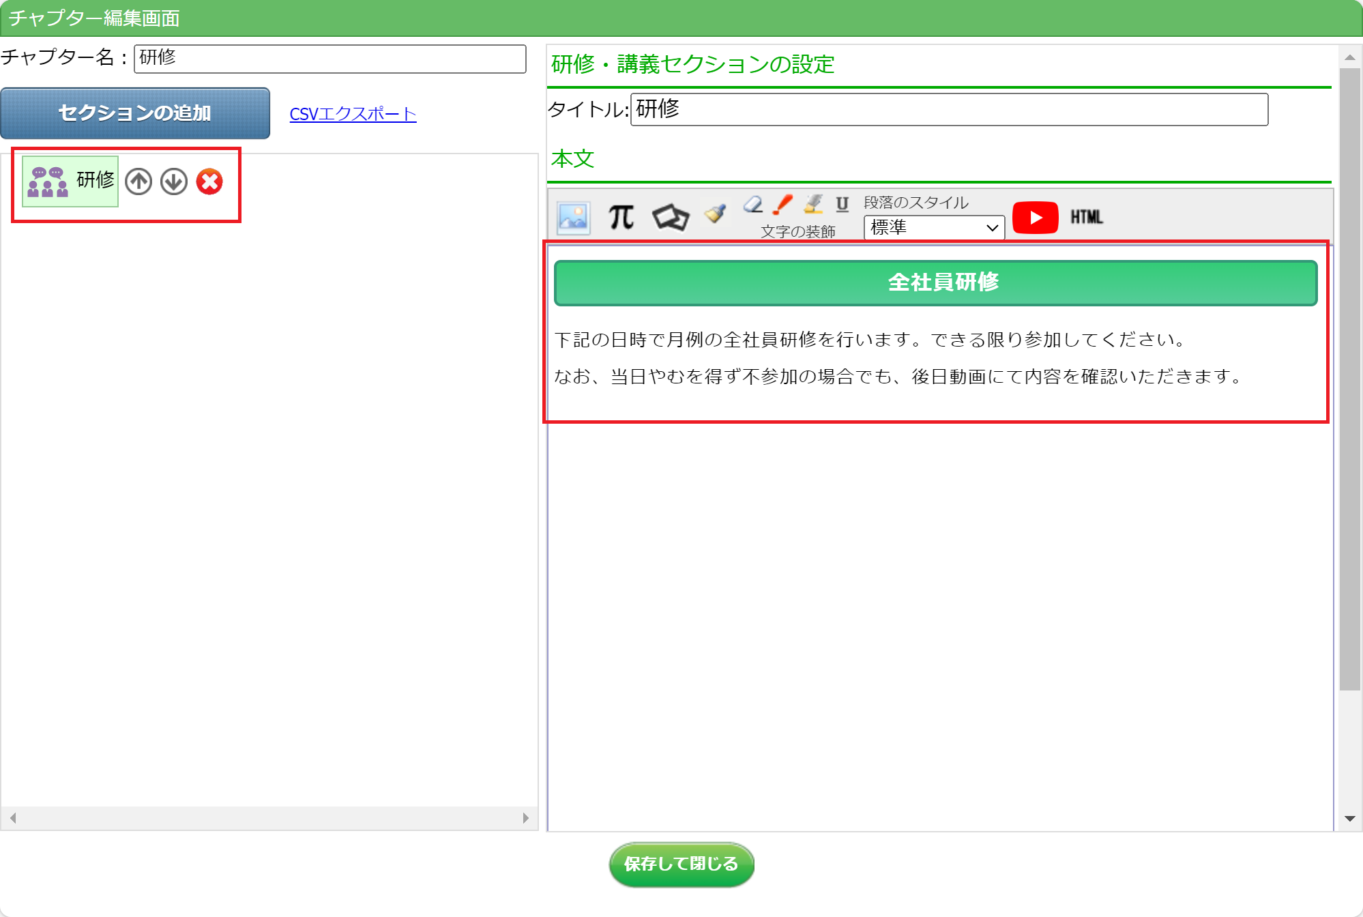Viewport: 1363px width, 917px height.
Task: Select the paintbrush format tool
Action: coord(715,214)
